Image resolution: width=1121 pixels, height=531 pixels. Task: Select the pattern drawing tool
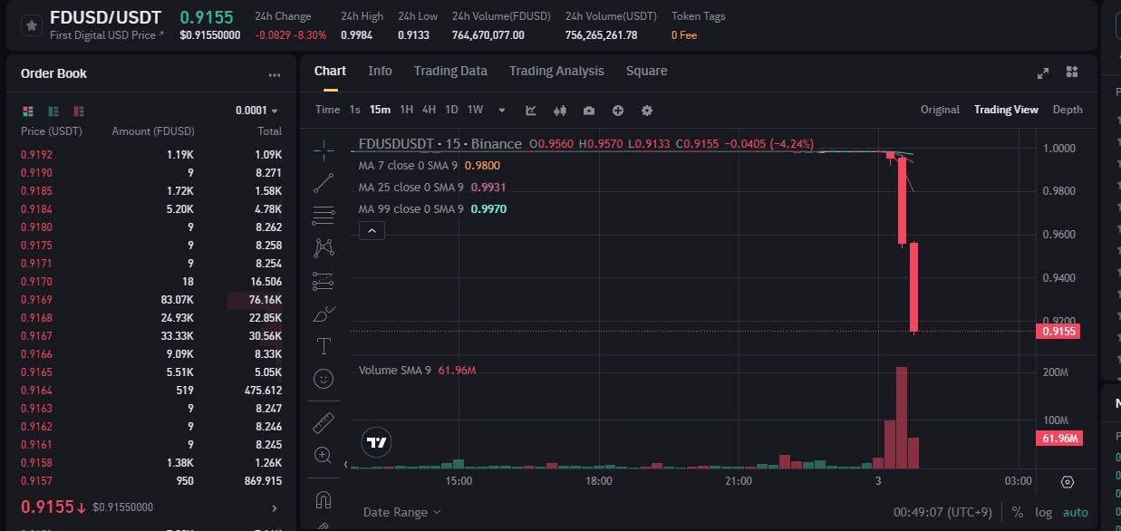[x=324, y=247]
